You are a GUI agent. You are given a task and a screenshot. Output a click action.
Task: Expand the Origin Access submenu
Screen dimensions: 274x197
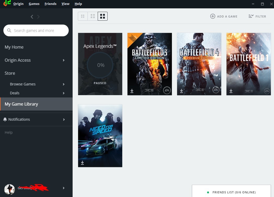coord(64,60)
